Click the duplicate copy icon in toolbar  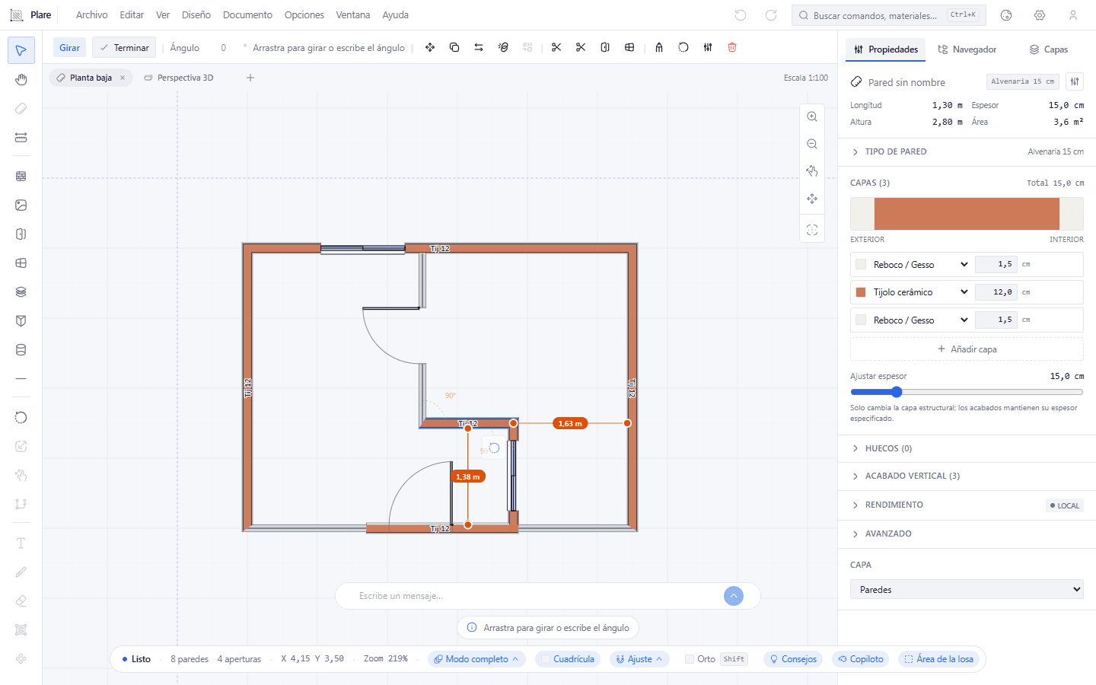(454, 47)
